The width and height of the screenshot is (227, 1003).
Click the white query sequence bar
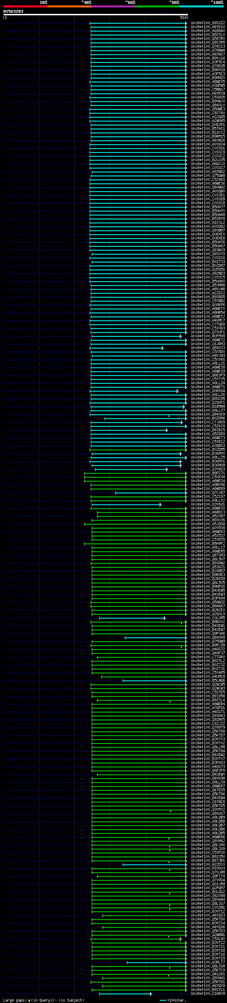tap(95, 14)
